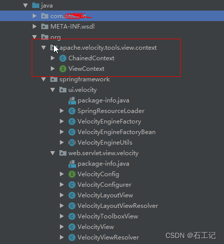
Task: Open ChainedContext class
Action: [x=91, y=58]
